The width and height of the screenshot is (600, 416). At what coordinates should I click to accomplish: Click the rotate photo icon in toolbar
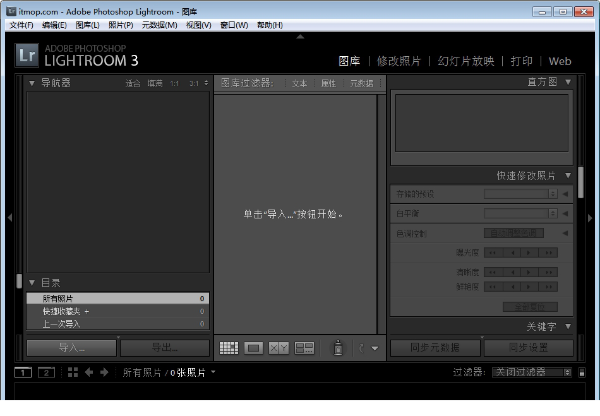[x=361, y=348]
